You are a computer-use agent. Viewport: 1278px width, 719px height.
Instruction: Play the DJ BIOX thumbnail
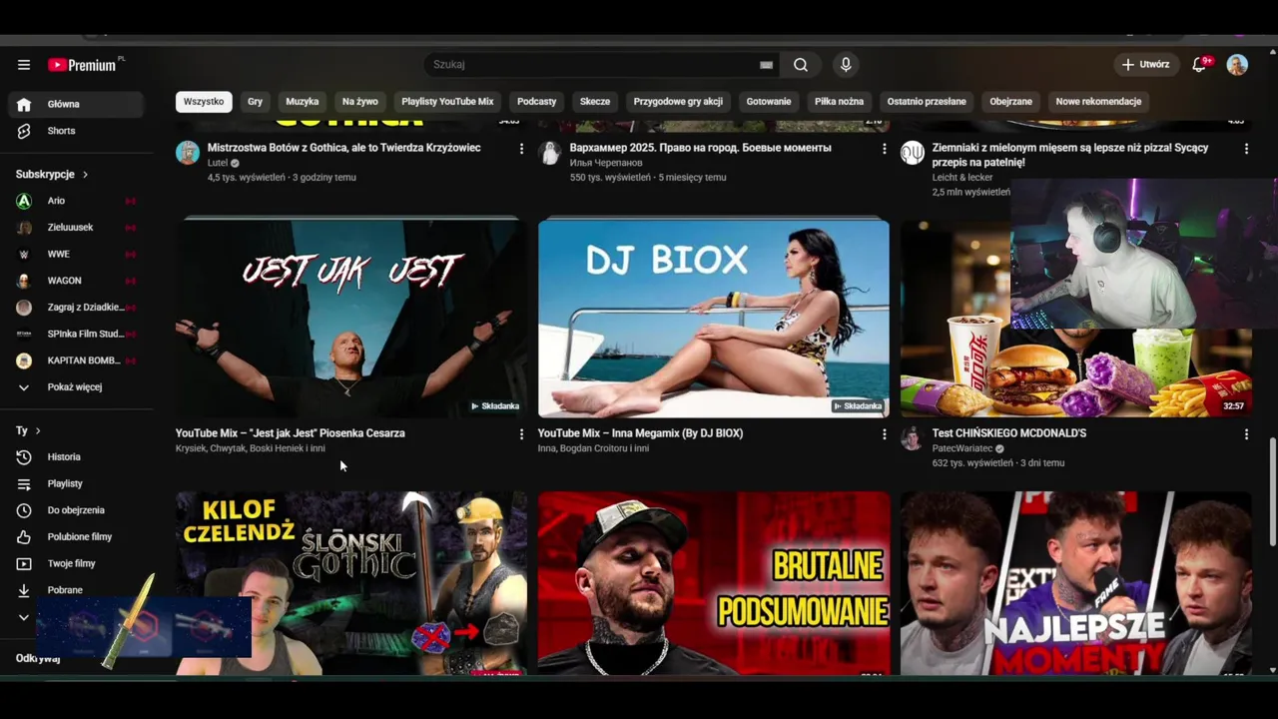pos(713,318)
